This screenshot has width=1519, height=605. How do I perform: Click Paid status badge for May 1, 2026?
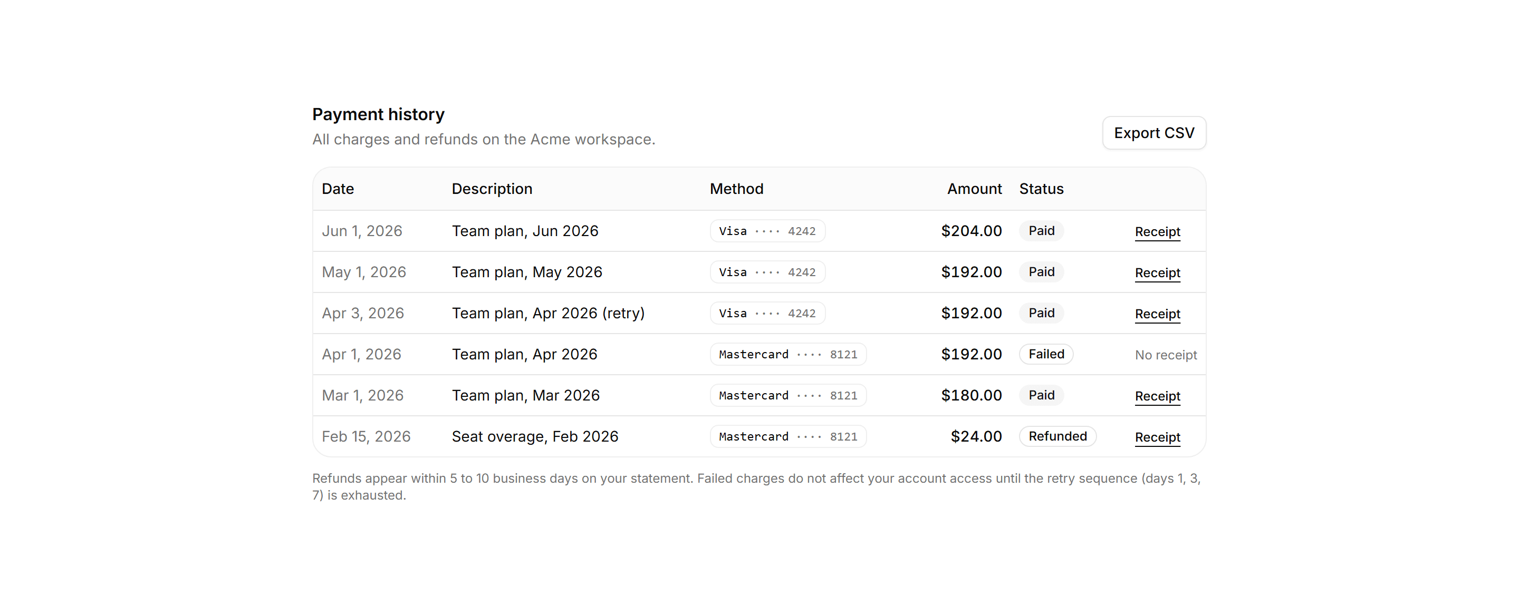coord(1041,272)
